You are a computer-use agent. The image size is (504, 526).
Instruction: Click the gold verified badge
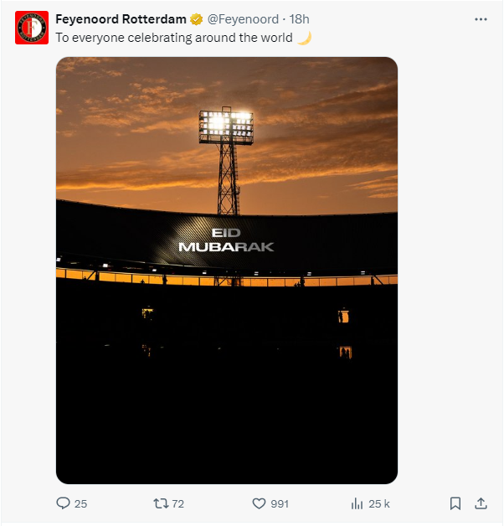[x=197, y=19]
